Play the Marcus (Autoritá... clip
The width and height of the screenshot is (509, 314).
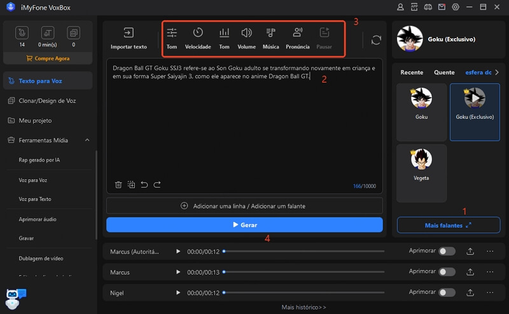(178, 252)
